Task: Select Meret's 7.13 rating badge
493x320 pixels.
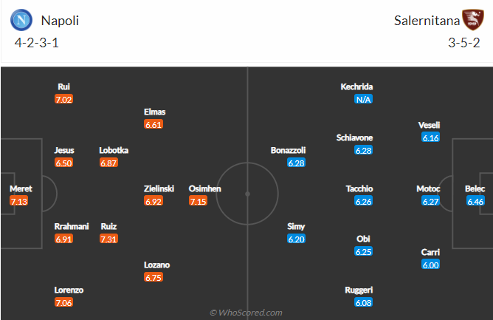Action: [19, 201]
